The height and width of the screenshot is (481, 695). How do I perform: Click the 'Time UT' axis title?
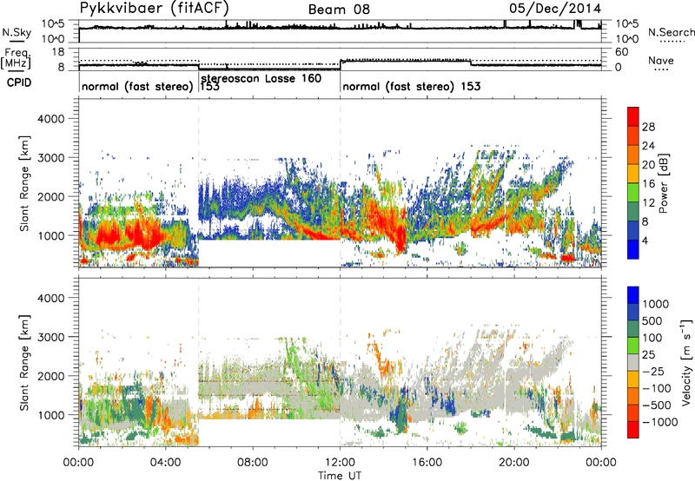(x=340, y=476)
